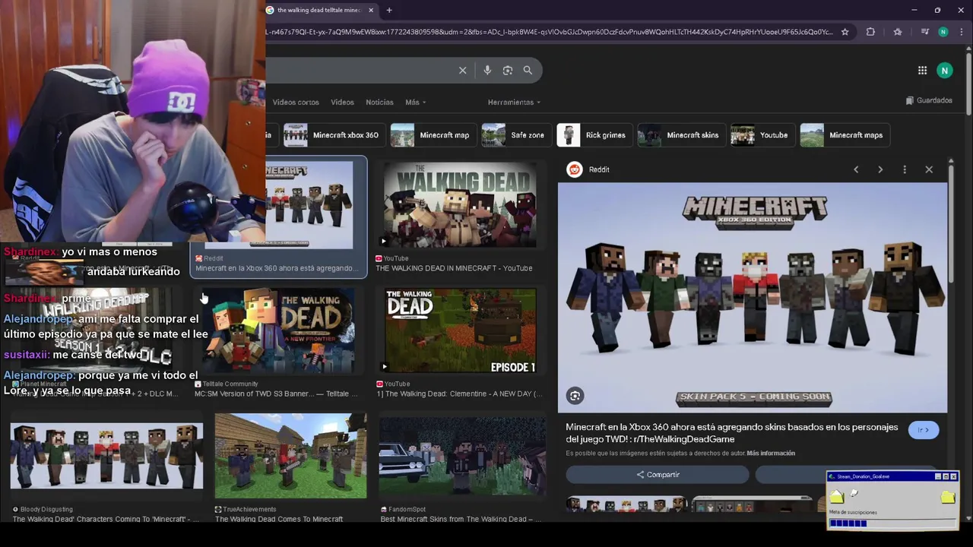Open the Más información link
Viewport: 973px width, 547px height.
[771, 453]
